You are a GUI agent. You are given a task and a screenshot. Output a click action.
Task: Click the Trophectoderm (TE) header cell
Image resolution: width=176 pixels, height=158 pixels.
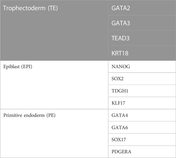coord(54,30)
